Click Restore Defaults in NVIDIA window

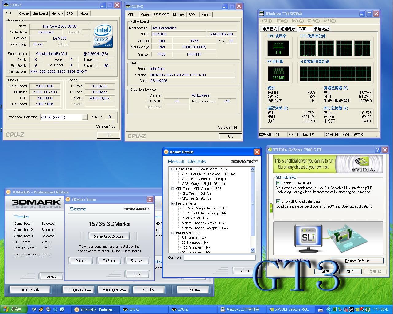pos(357,261)
